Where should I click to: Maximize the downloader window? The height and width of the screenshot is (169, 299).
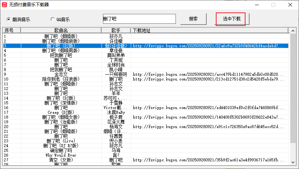[x=273, y=5]
